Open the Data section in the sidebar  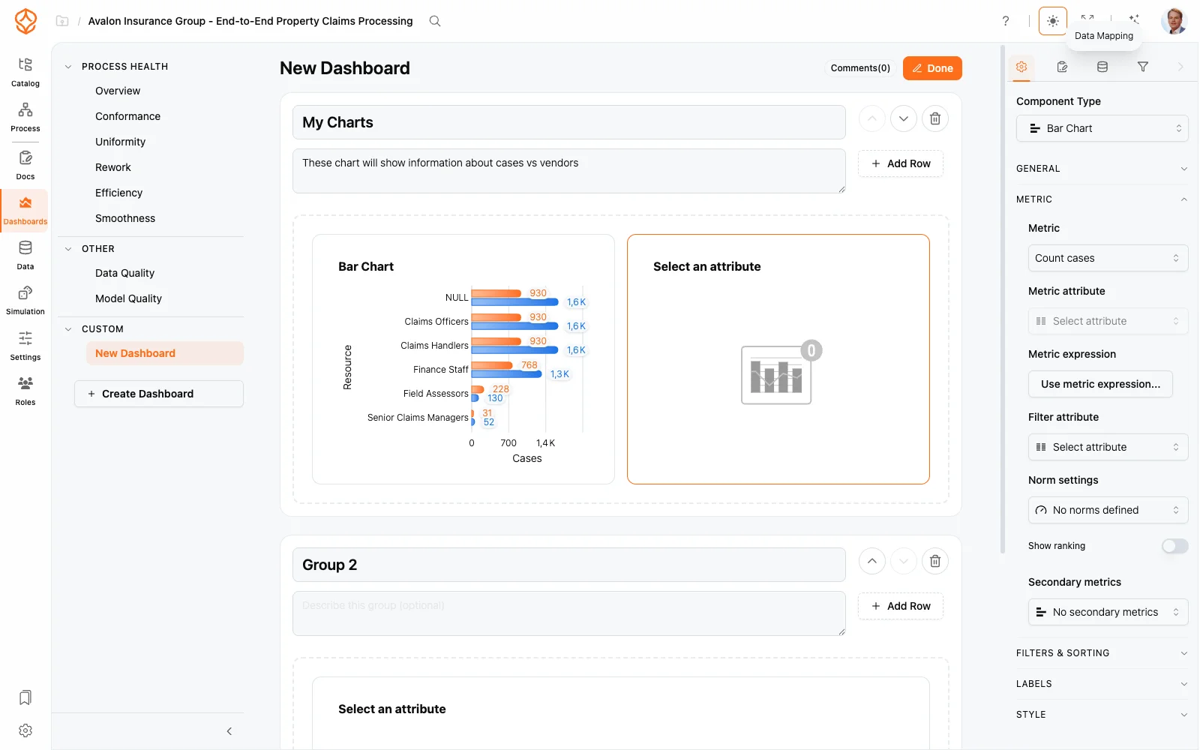coord(25,255)
